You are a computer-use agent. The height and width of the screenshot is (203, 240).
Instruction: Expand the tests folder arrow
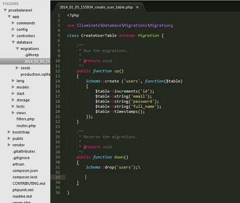click(x=13, y=106)
